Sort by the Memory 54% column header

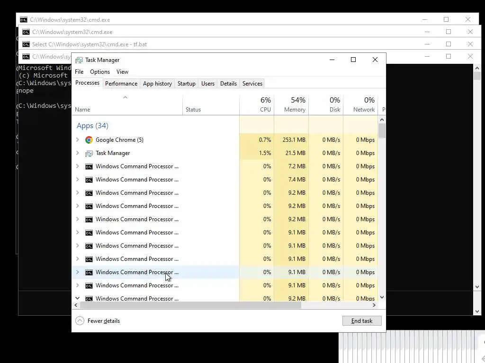pyautogui.click(x=291, y=105)
